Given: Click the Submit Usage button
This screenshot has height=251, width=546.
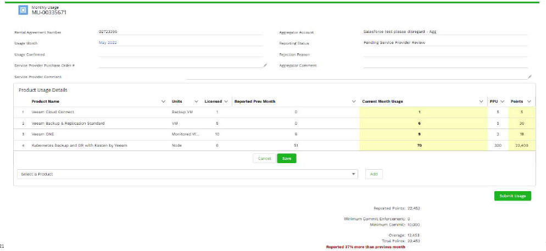Looking at the screenshot, I should coord(512,196).
